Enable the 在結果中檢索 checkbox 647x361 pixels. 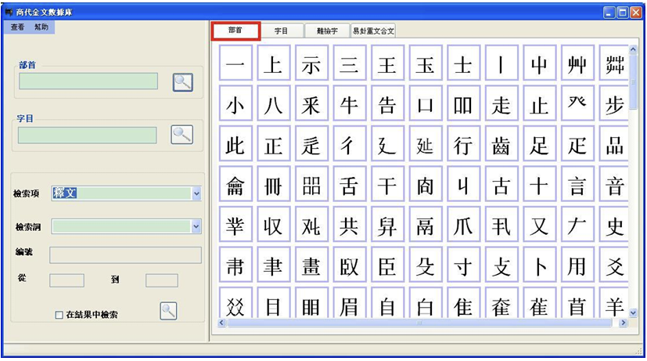tap(59, 315)
